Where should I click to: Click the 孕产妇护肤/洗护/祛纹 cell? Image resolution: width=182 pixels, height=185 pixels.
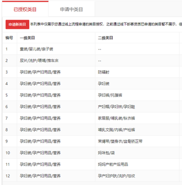tap(116, 176)
